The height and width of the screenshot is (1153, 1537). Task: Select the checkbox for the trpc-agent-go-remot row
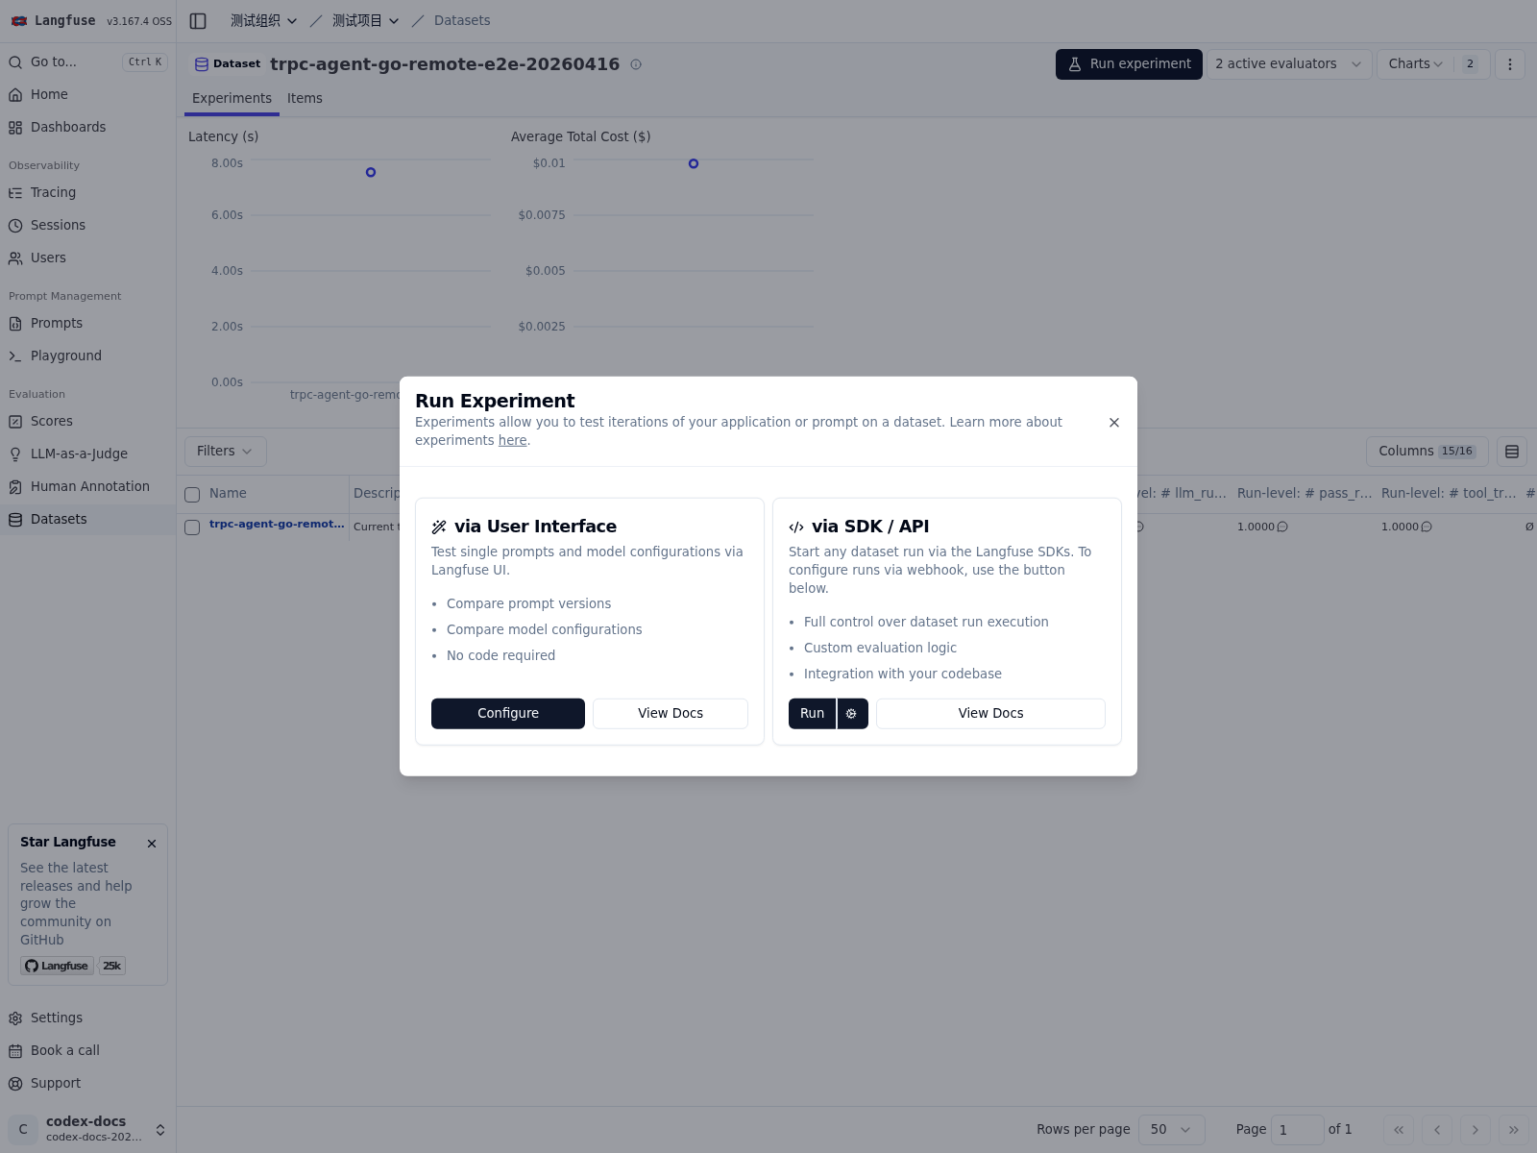[x=192, y=527]
